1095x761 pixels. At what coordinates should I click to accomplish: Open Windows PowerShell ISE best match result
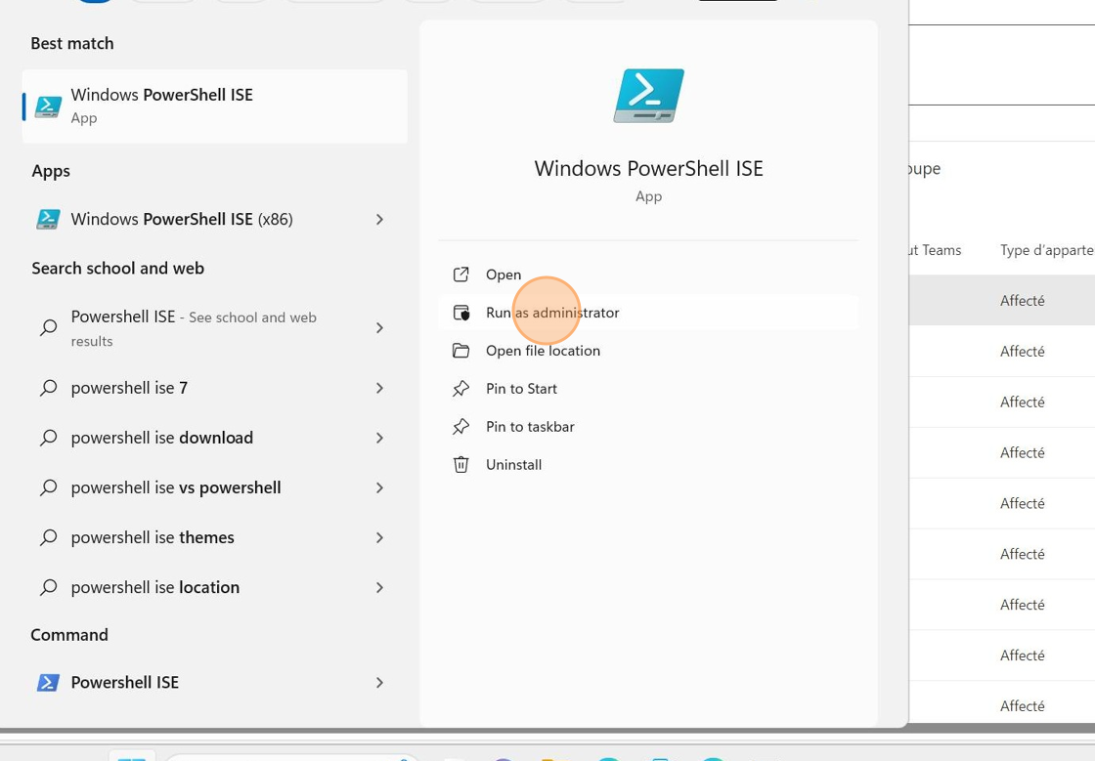tap(214, 106)
